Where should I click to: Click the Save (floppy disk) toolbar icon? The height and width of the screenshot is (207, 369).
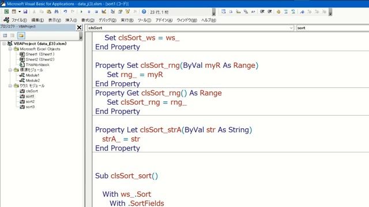pyautogui.click(x=25, y=11)
